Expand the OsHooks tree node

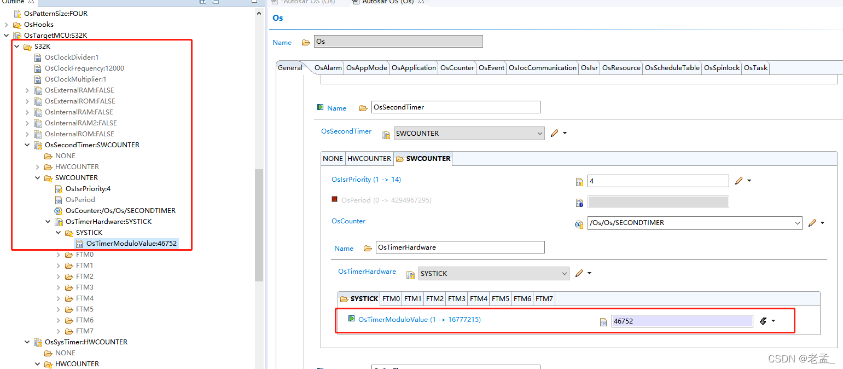pyautogui.click(x=7, y=25)
